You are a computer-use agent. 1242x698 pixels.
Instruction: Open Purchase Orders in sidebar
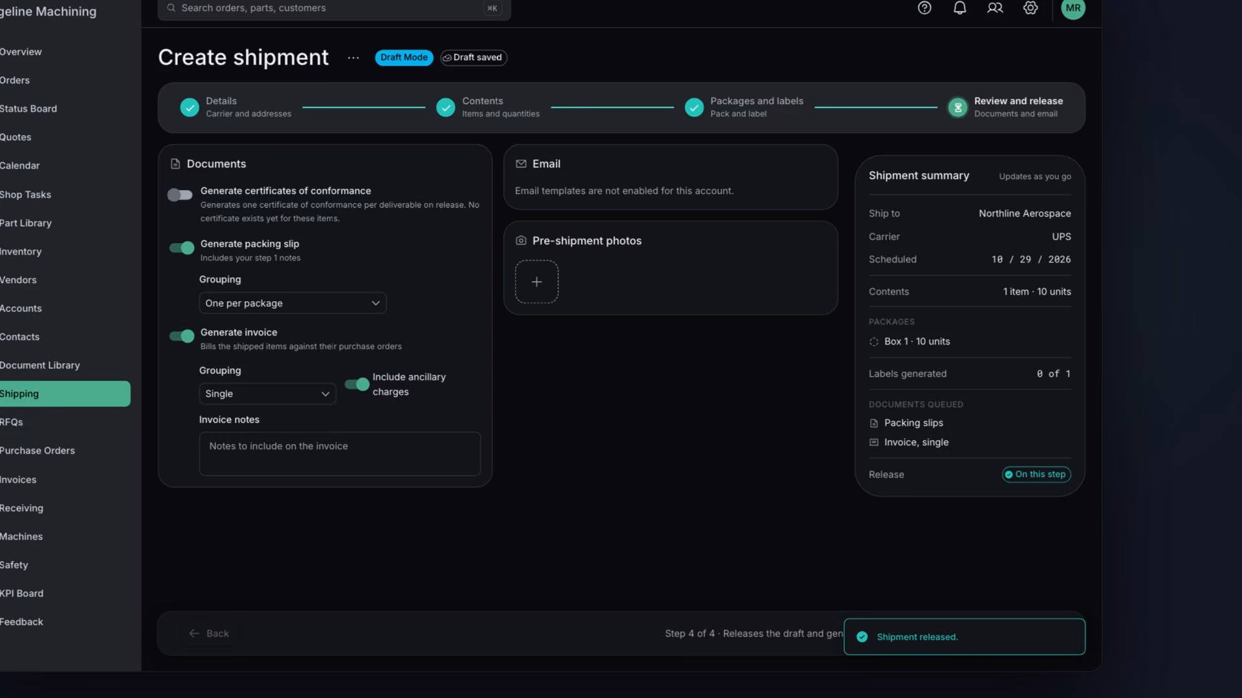[65, 450]
